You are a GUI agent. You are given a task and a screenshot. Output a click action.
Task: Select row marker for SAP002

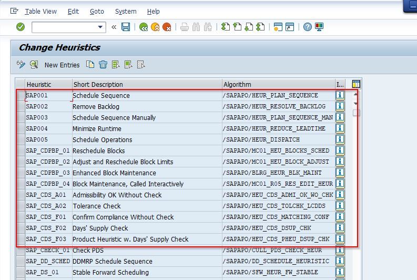click(21, 106)
